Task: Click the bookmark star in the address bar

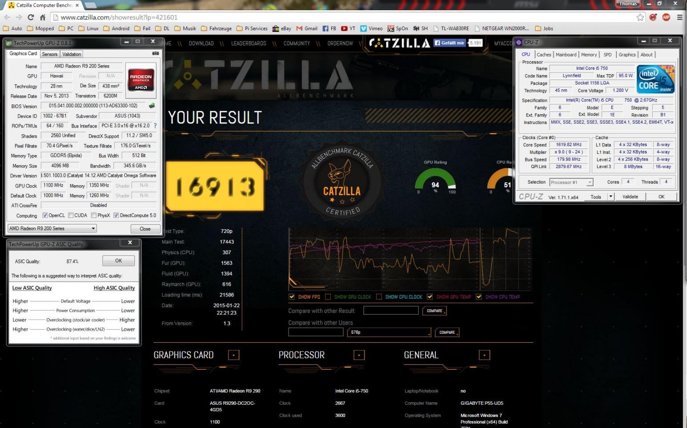Action: coord(640,17)
